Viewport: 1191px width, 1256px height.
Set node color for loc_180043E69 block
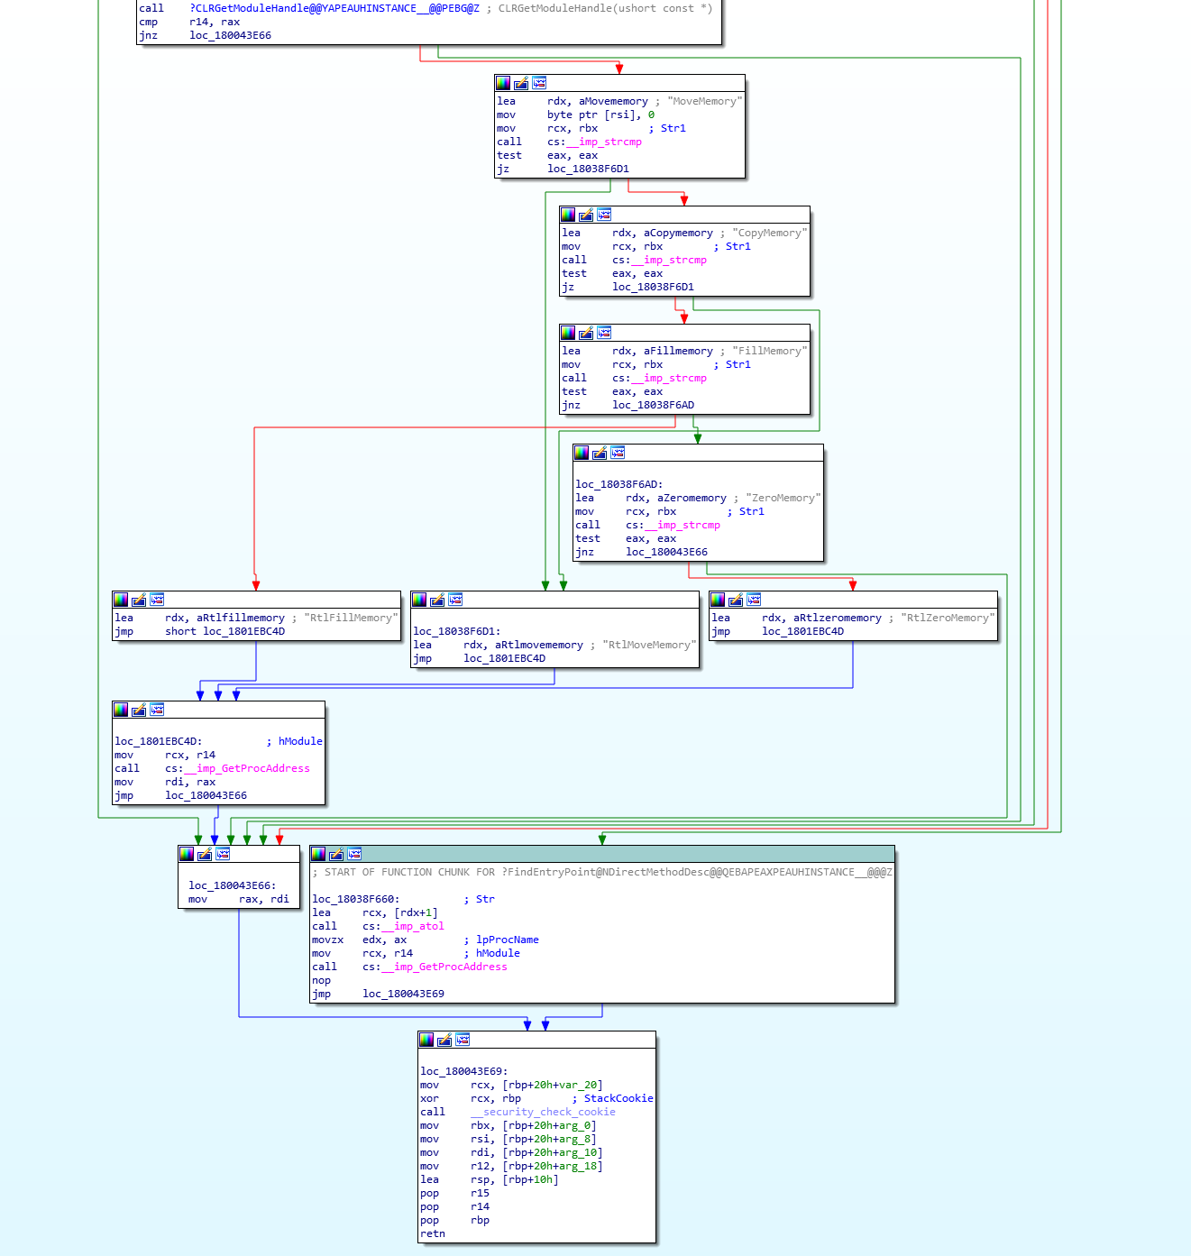426,1040
